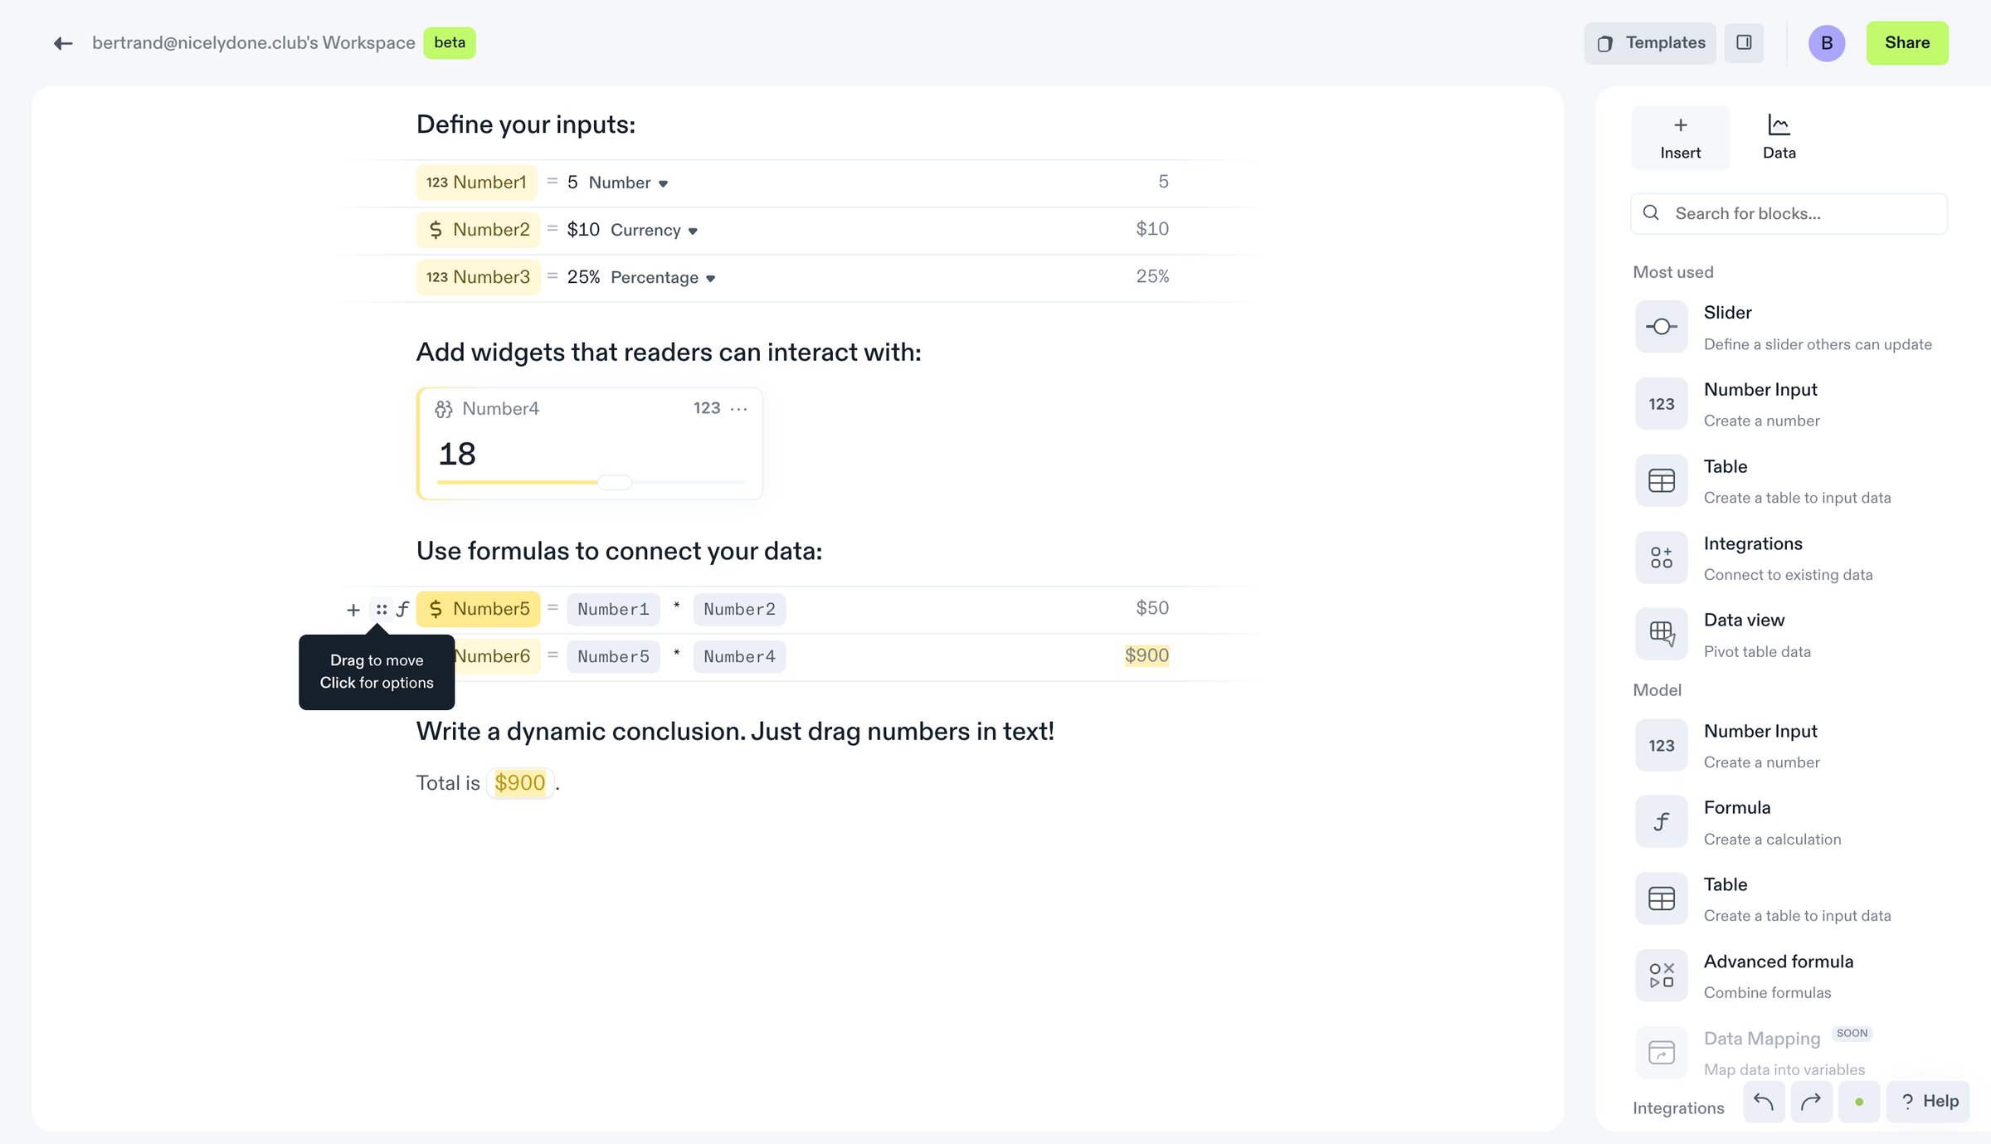This screenshot has width=1991, height=1144.
Task: Switch to the Data tab
Action: pyautogui.click(x=1779, y=139)
